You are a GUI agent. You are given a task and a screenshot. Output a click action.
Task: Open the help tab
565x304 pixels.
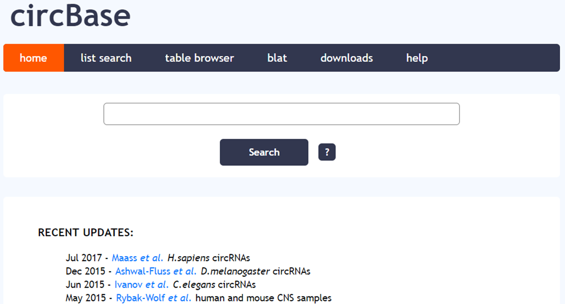tap(417, 58)
